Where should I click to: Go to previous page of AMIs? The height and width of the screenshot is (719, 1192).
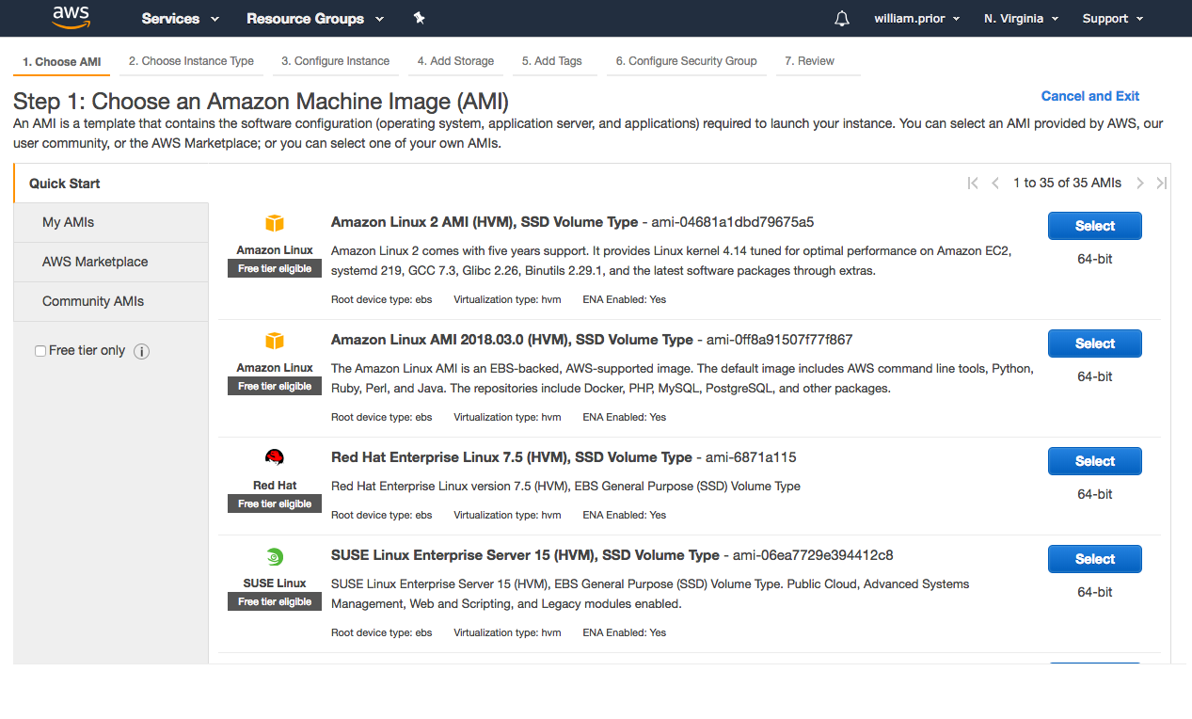995,184
